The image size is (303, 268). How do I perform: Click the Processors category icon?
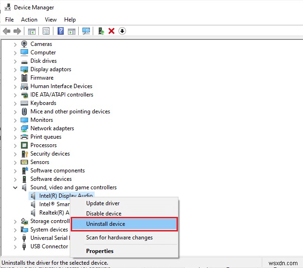[24, 145]
